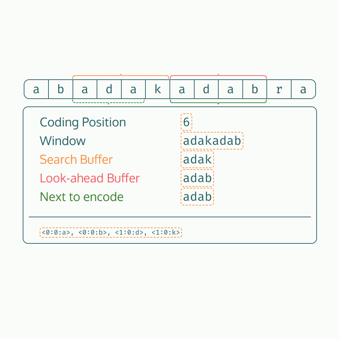
Task: Click the <0:0:b> output token
Action: 93,233
